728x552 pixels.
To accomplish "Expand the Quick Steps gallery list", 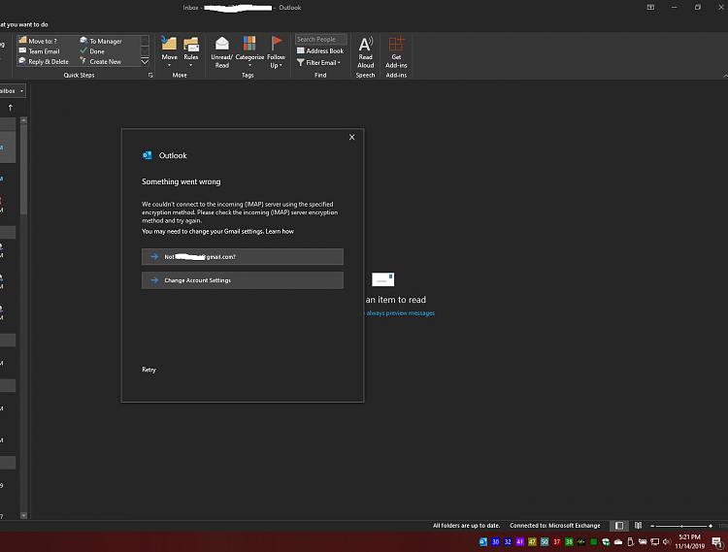I will click(x=145, y=61).
